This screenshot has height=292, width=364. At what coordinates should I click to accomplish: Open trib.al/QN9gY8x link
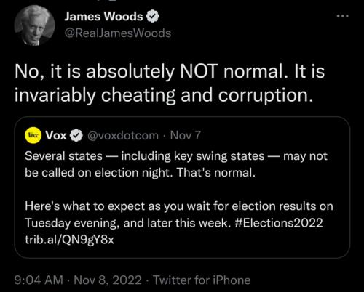coord(69,240)
